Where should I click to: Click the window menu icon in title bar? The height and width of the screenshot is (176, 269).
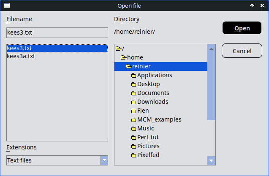pyautogui.click(x=7, y=5)
